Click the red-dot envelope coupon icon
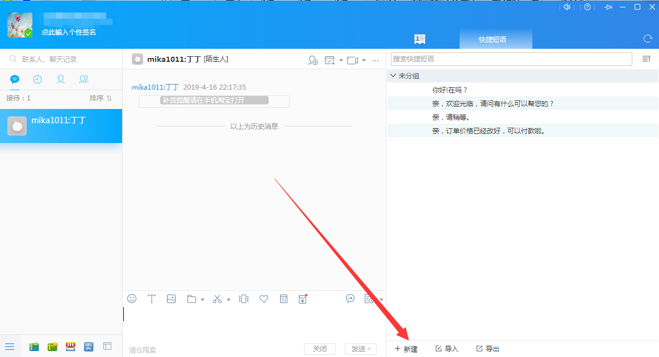 303,299
